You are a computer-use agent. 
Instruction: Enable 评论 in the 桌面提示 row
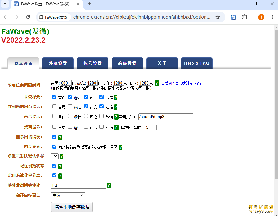click(86, 127)
